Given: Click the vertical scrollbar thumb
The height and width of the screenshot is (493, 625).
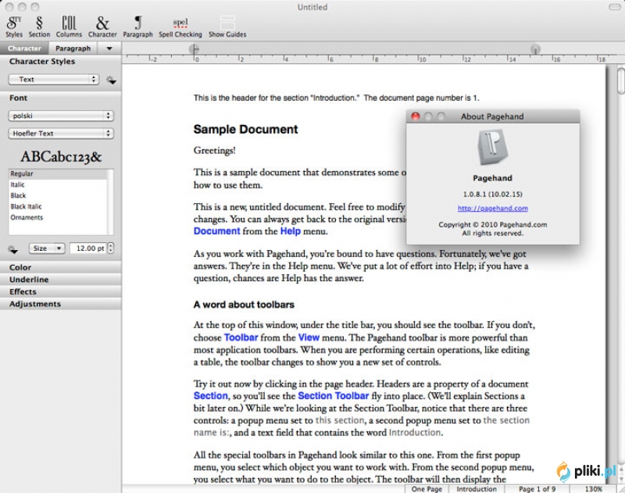Looking at the screenshot, I should coord(621,81).
